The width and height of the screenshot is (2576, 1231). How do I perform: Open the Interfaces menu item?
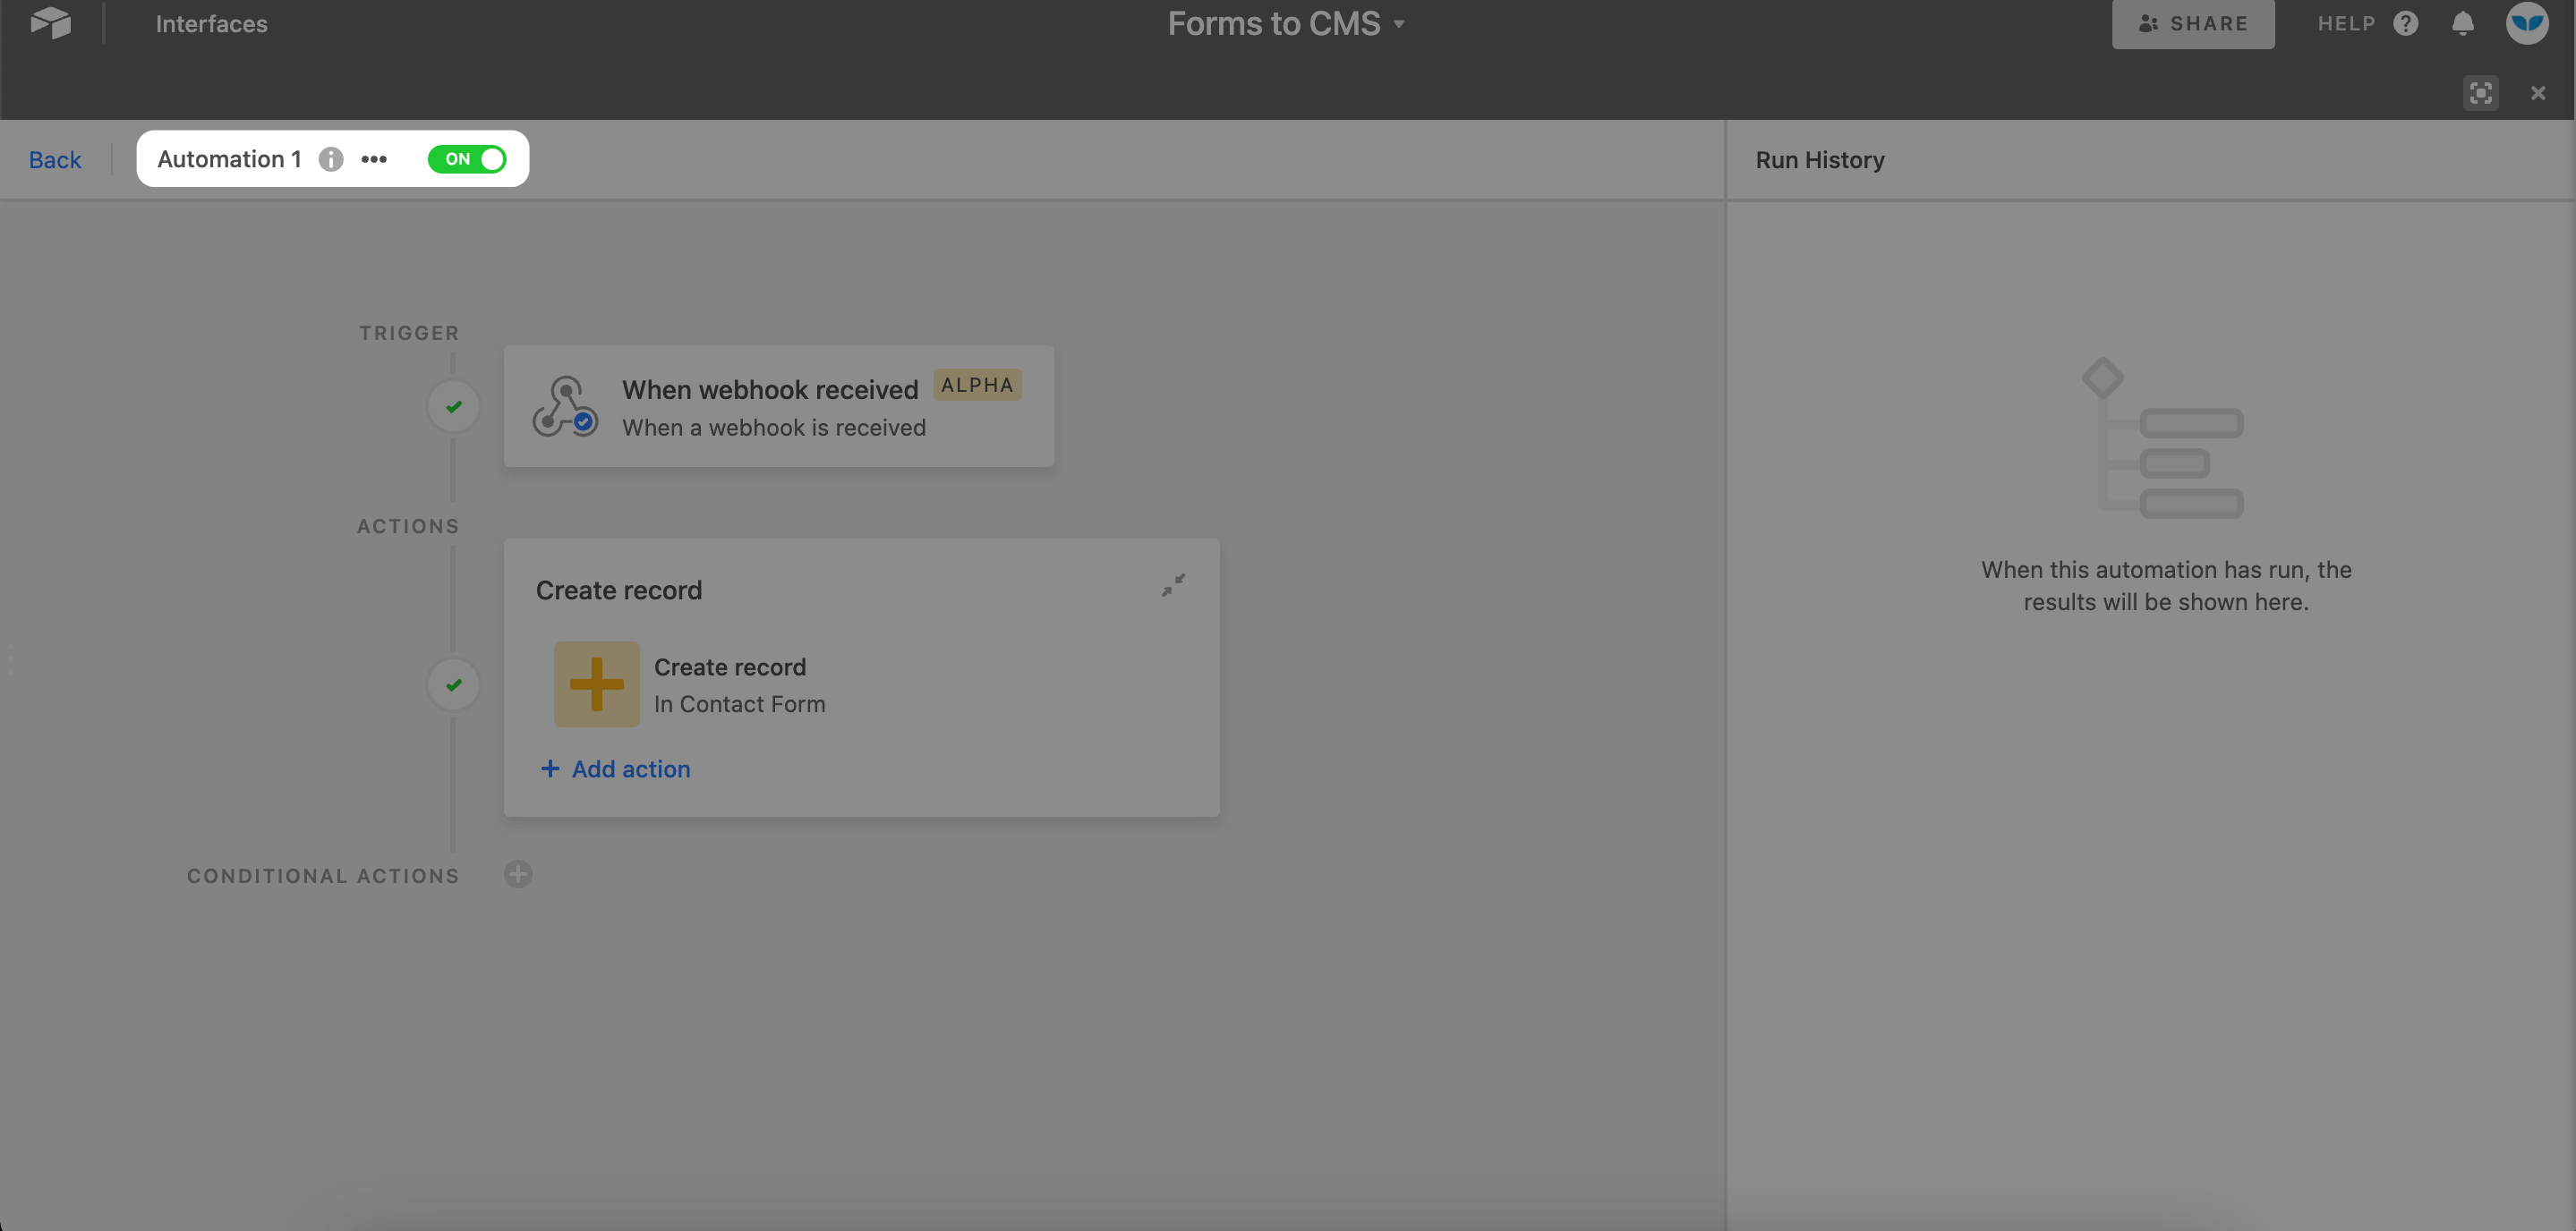coord(211,23)
